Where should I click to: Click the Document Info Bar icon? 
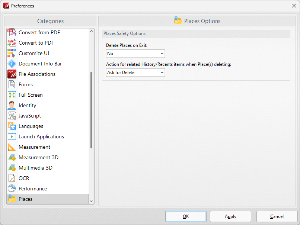tap(12, 64)
